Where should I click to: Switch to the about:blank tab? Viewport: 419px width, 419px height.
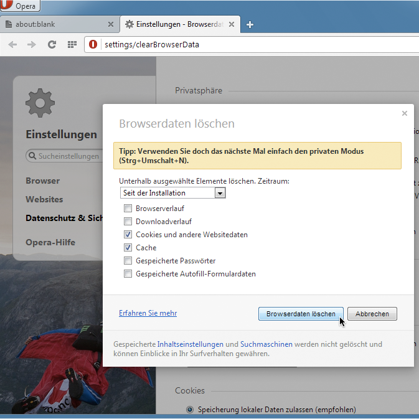(x=60, y=24)
